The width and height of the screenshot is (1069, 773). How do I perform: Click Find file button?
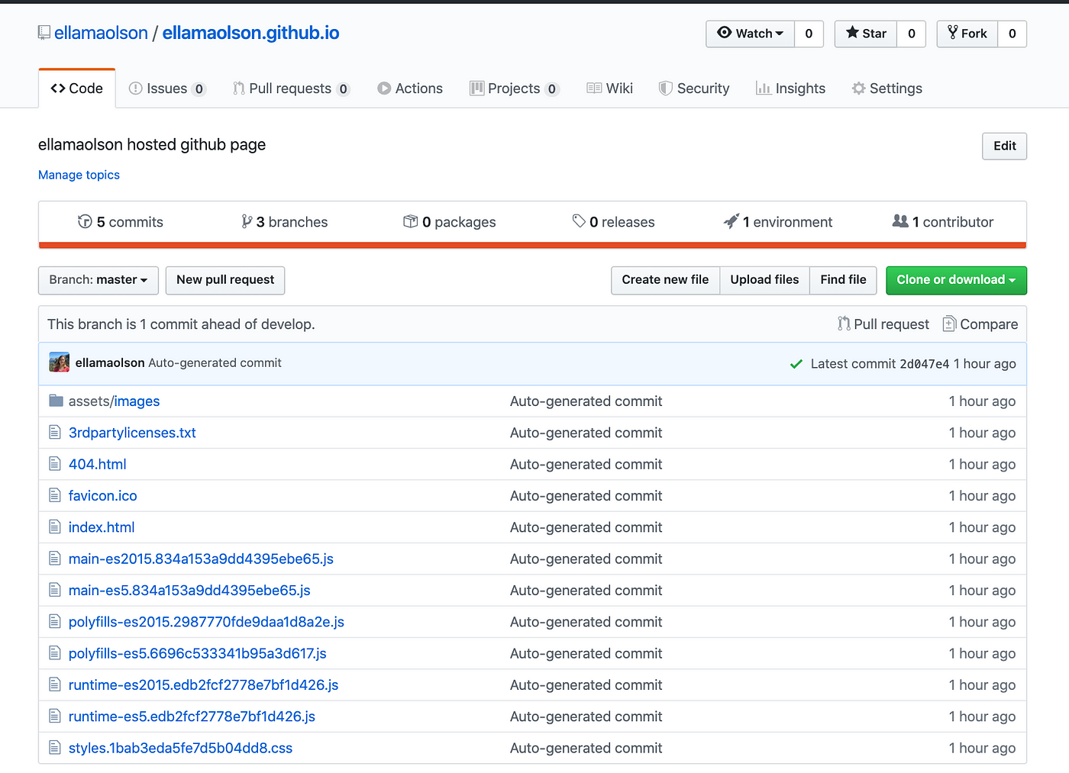click(843, 280)
